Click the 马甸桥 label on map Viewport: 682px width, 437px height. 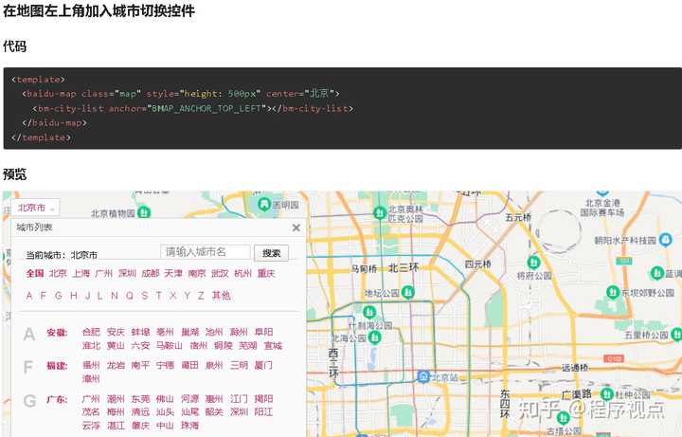[364, 269]
